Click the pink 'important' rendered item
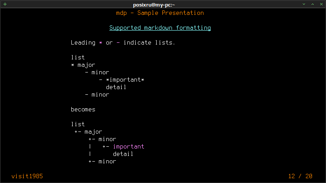 coord(129,146)
